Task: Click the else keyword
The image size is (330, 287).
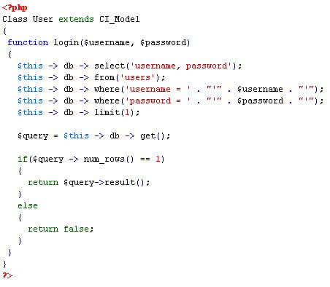Action: pyautogui.click(x=28, y=205)
